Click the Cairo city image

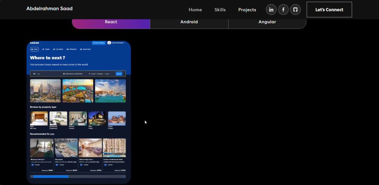(78, 91)
